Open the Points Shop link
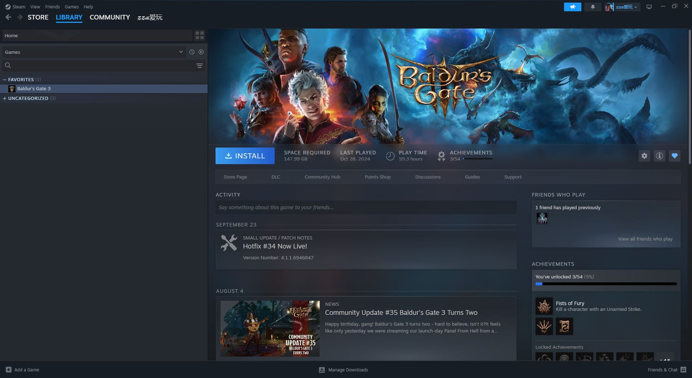Image resolution: width=692 pixels, height=378 pixels. click(x=377, y=177)
